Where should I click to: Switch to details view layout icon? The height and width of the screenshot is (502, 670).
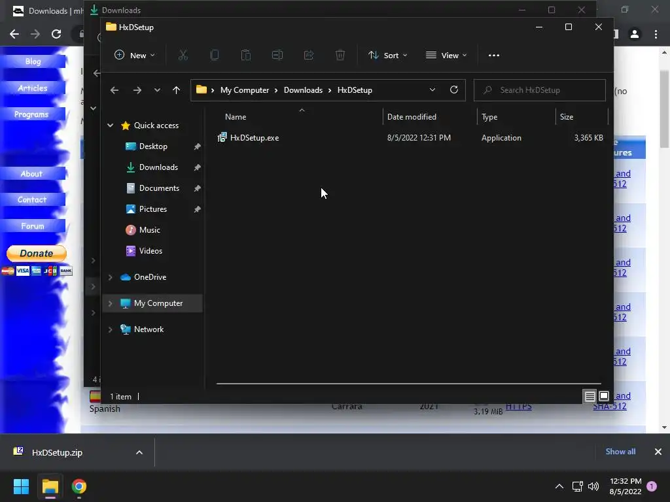click(590, 397)
